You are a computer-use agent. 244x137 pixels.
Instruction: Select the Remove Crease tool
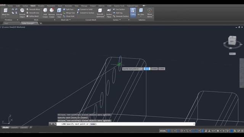(x=51, y=13)
